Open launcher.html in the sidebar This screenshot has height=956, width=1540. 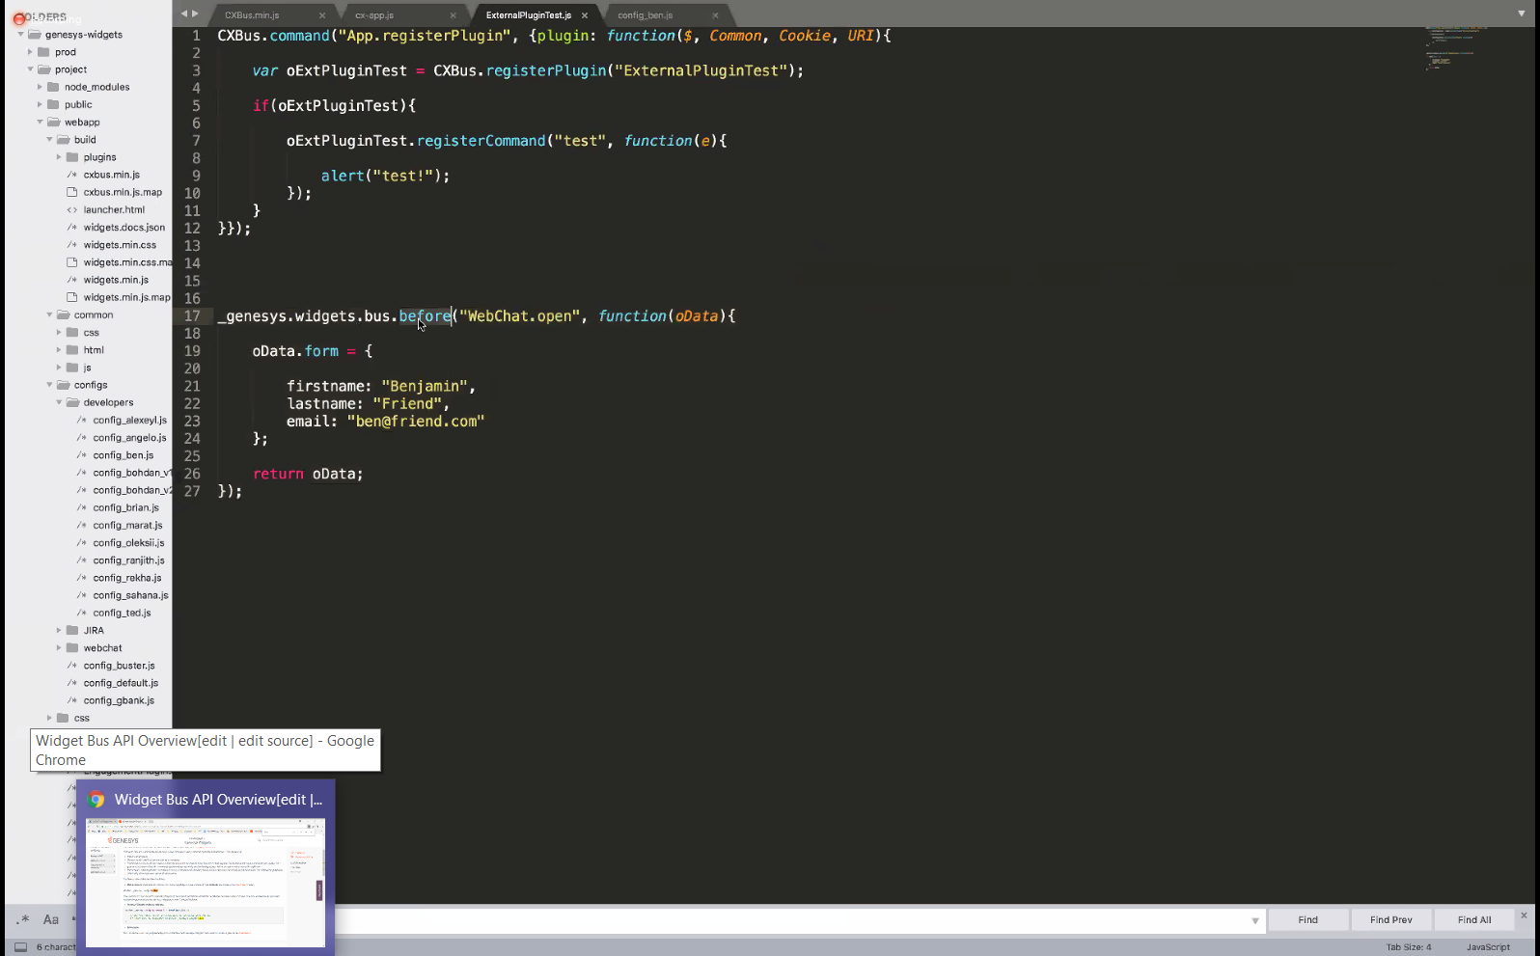tap(113, 209)
